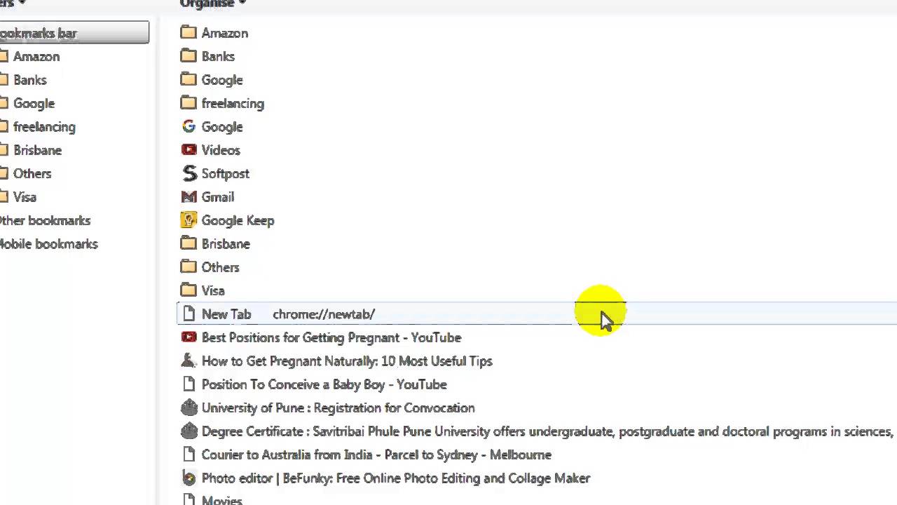Screen dimensions: 897x505
Task: Click the Degree Certificate favicon
Action: tap(189, 431)
